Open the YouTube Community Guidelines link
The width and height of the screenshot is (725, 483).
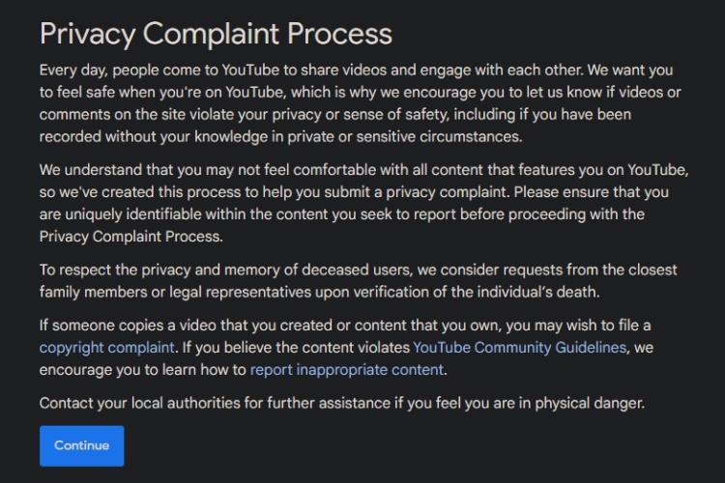(x=519, y=348)
